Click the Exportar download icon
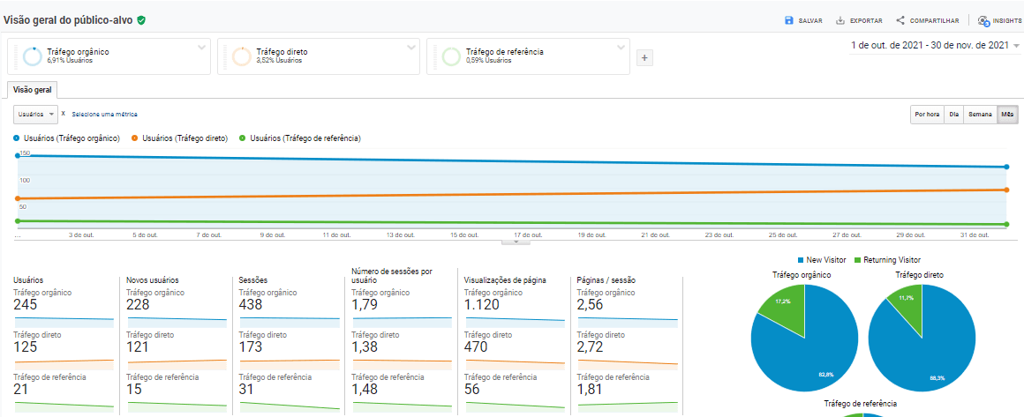This screenshot has width=1024, height=417. tap(840, 20)
